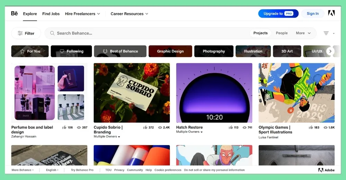Click the eye icon beside 1.5K
The image size is (346, 180).
325,127
